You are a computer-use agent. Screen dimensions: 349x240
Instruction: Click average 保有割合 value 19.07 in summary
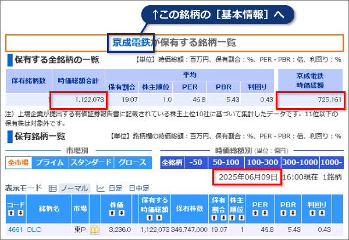129,99
